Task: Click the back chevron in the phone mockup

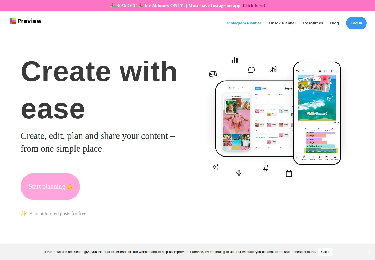Action: (x=297, y=158)
